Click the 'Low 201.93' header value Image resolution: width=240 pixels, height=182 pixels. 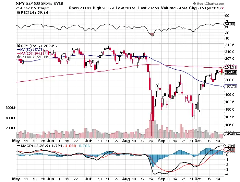click(x=126, y=8)
